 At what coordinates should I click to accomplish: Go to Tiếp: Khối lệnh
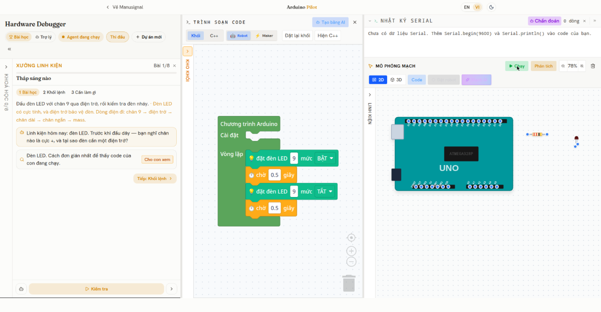click(x=155, y=178)
